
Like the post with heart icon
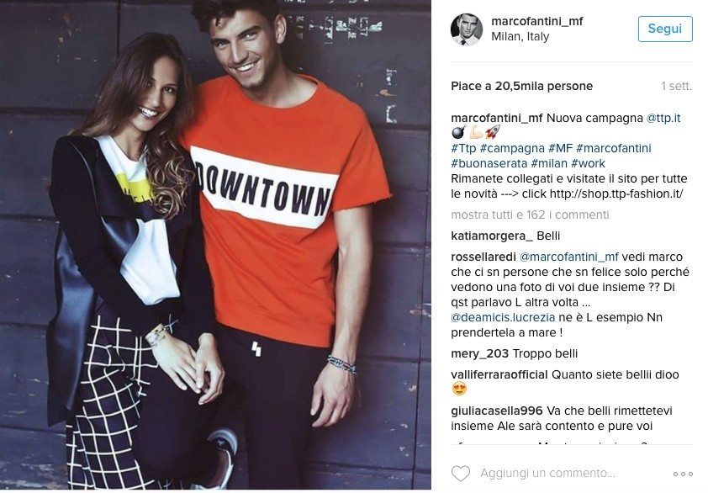[461, 473]
